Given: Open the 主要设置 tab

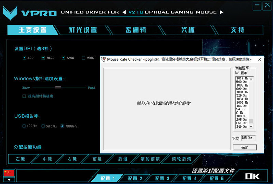Looking at the screenshot, I should tap(32, 30).
